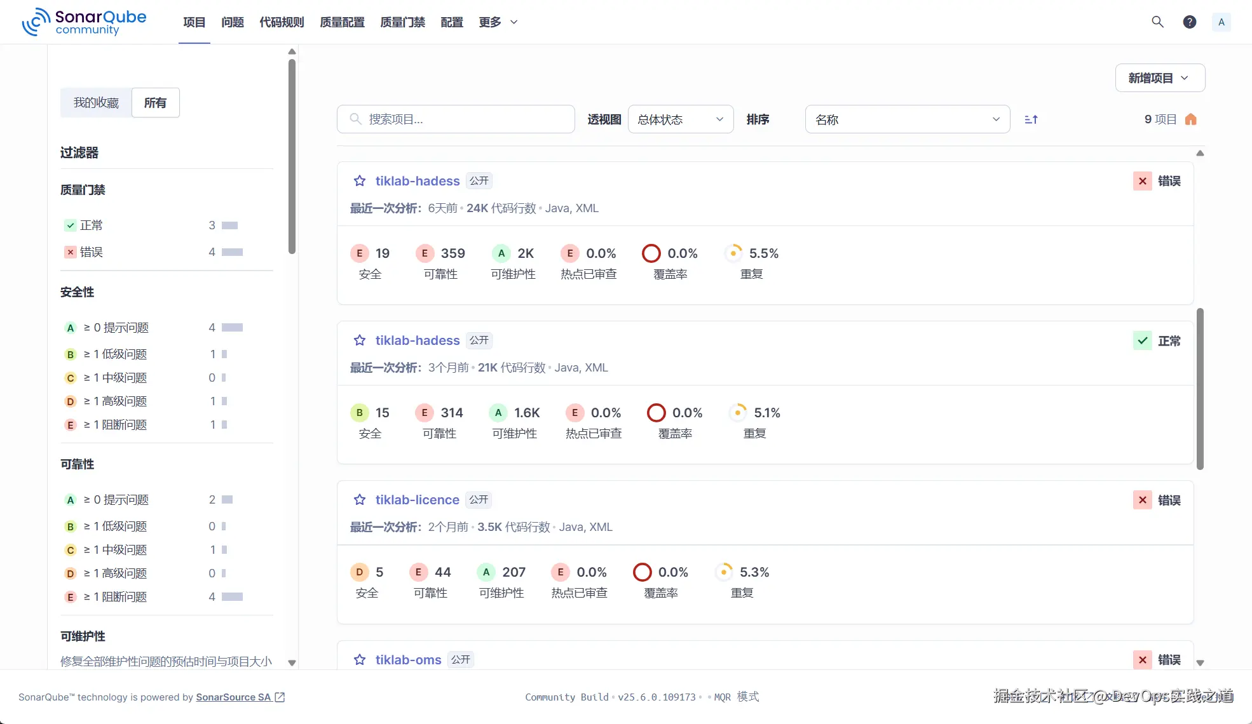Screen dimensions: 1252x724
Task: Filter quality gate by 正常 status
Action: tap(91, 225)
